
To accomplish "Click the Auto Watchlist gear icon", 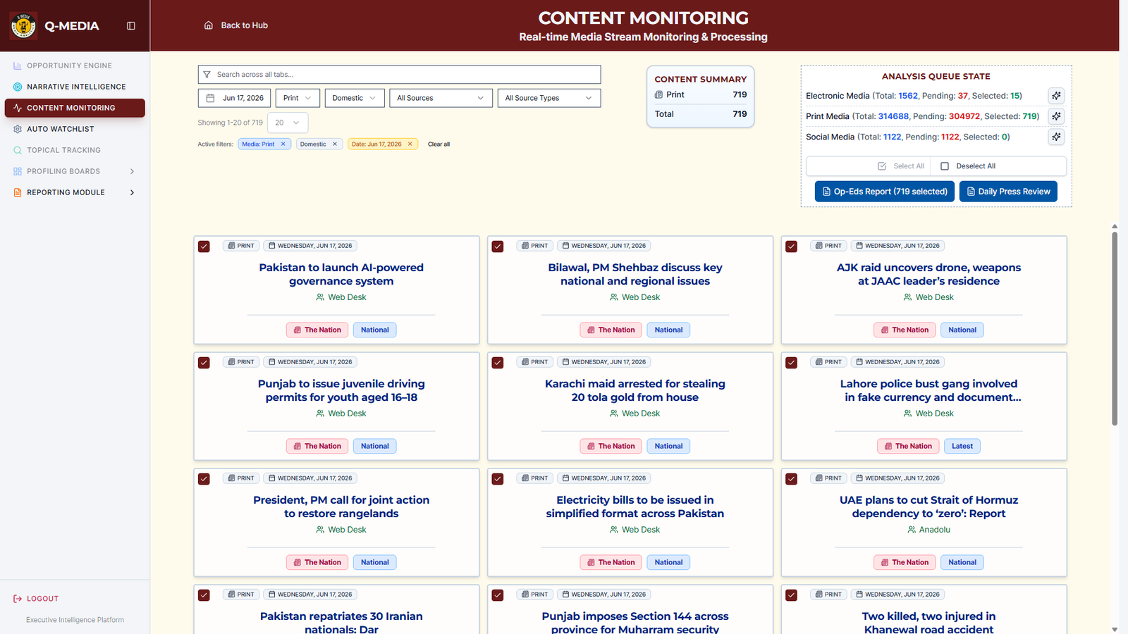I will coord(18,129).
